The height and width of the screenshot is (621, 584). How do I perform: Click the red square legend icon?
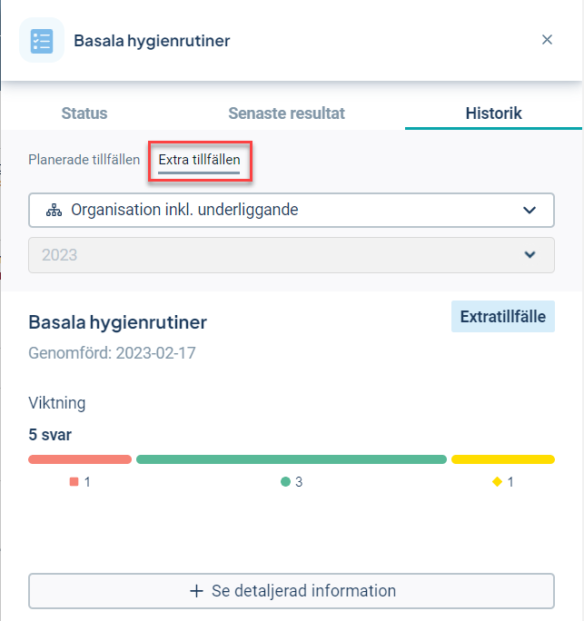pos(74,481)
